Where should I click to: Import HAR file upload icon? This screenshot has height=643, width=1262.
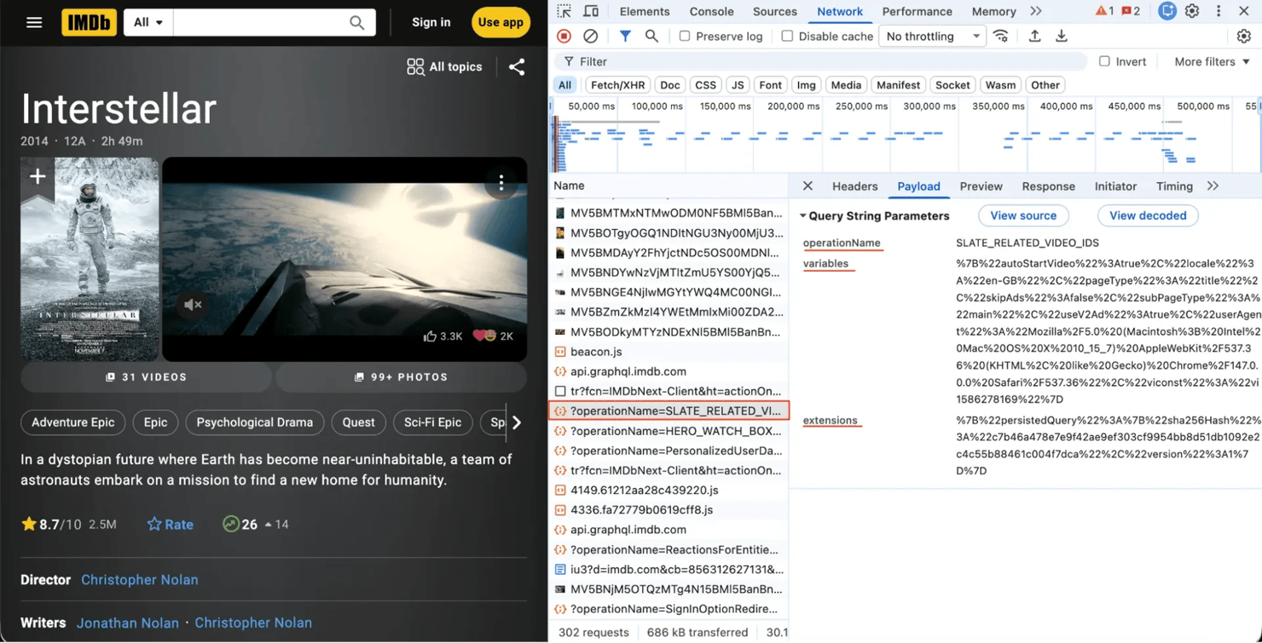[1034, 36]
